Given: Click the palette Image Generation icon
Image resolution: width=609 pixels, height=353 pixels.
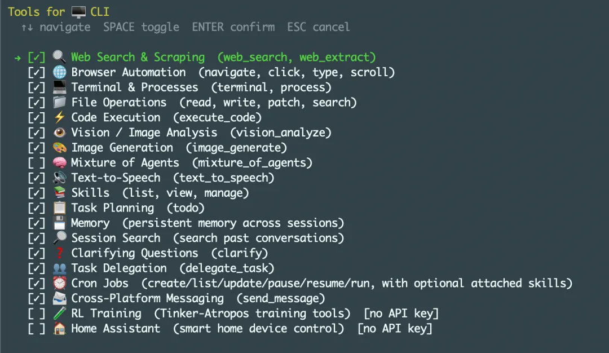Looking at the screenshot, I should [59, 148].
